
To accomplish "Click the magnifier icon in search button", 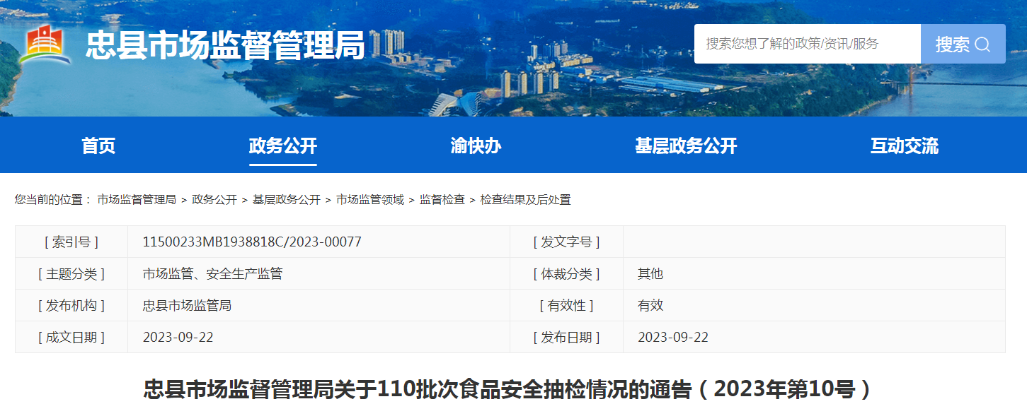I will (x=982, y=44).
